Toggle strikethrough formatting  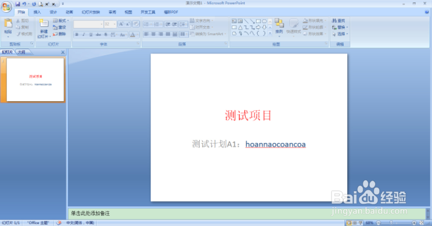point(98,34)
